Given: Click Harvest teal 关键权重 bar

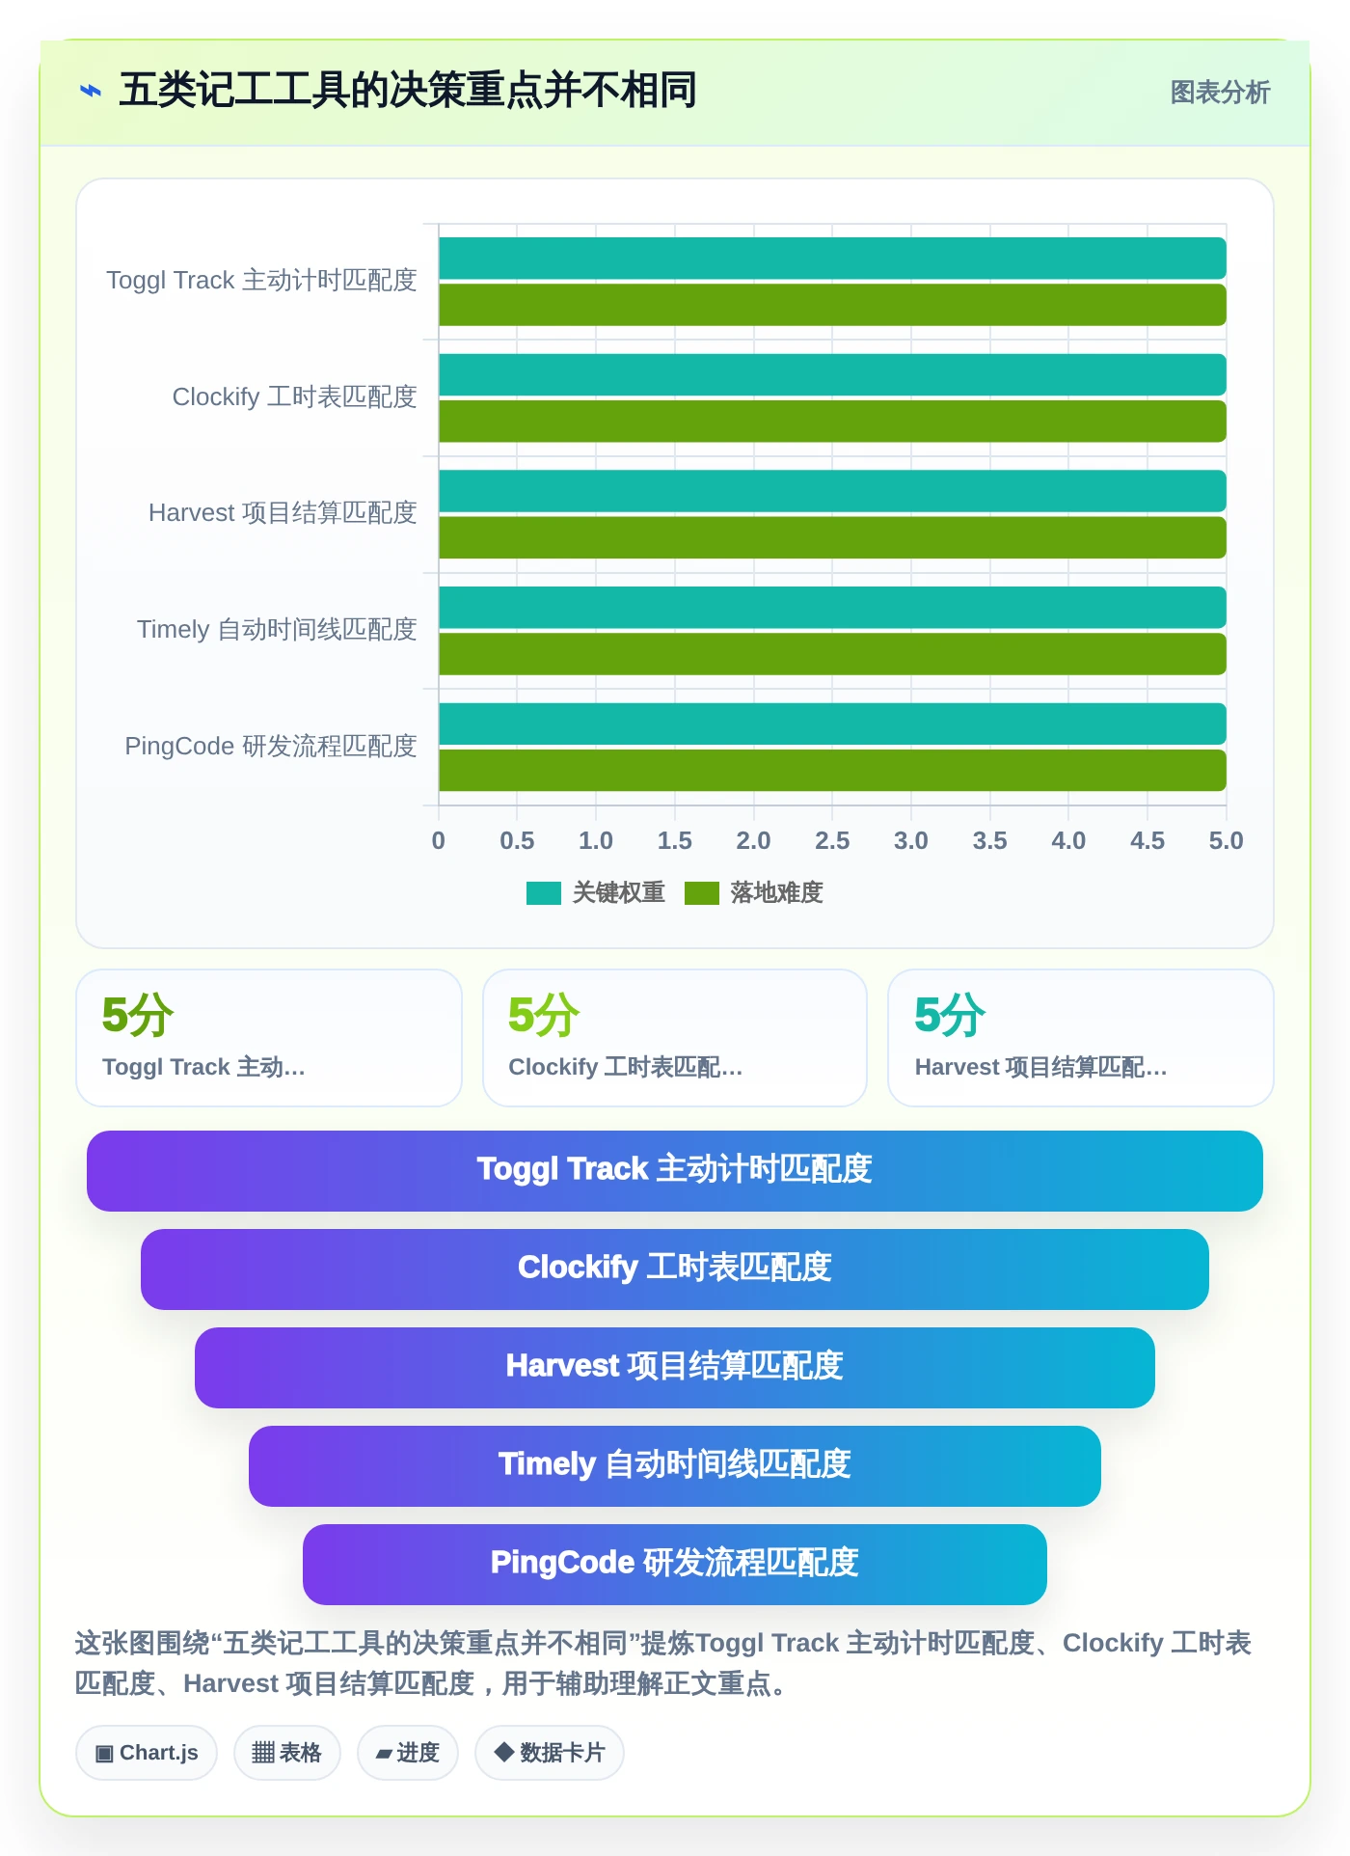Looking at the screenshot, I should click(x=832, y=491).
